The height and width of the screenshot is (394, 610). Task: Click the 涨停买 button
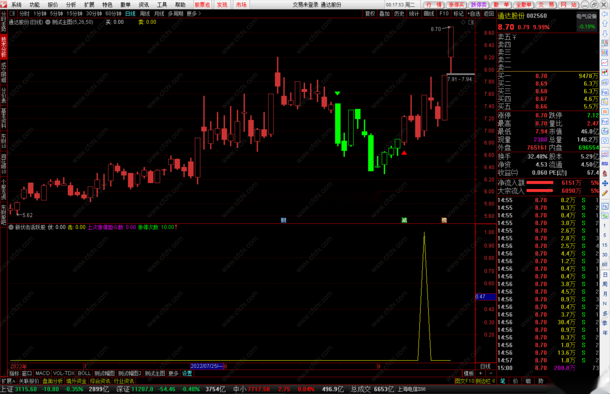tap(456, 5)
